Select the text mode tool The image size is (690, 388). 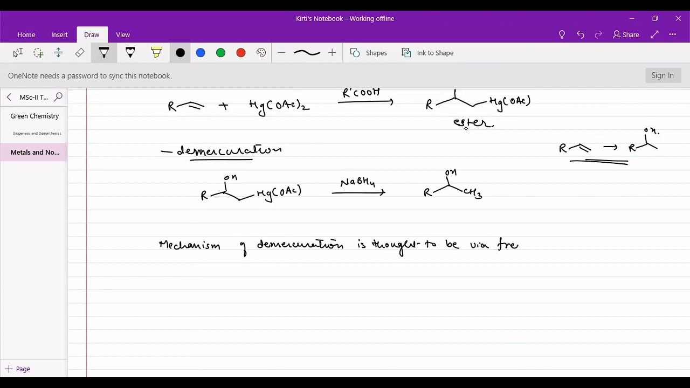tap(18, 53)
